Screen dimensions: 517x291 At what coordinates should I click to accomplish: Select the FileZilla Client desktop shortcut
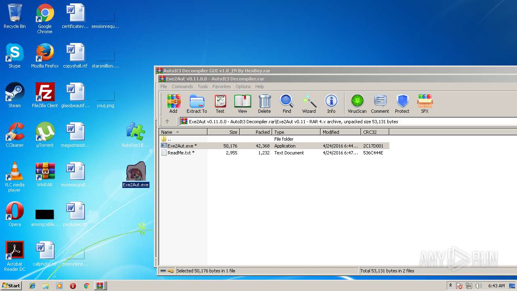pyautogui.click(x=45, y=95)
